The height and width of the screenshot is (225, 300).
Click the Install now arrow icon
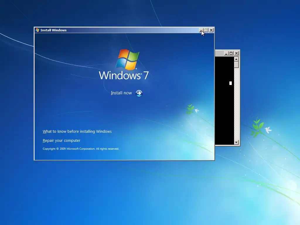click(x=139, y=93)
